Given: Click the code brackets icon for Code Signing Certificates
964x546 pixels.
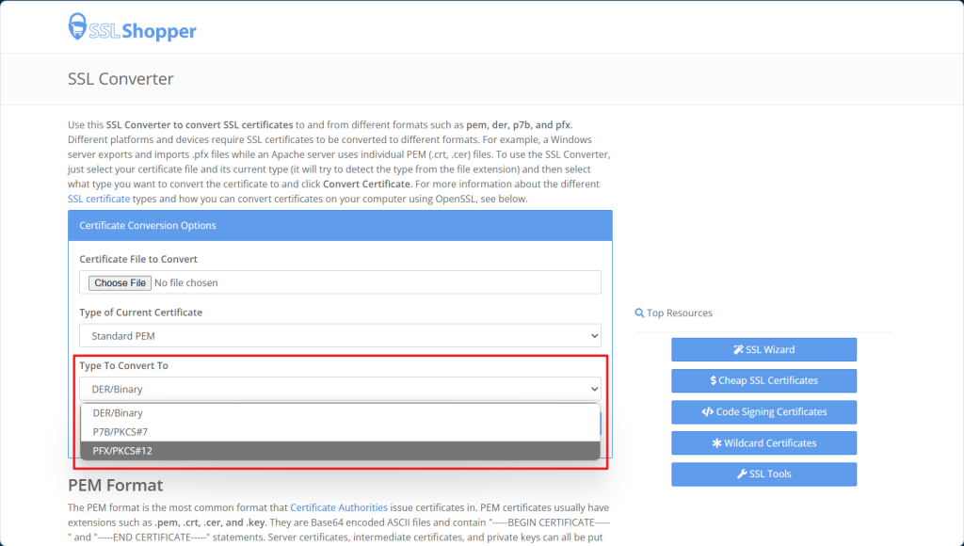Looking at the screenshot, I should click(x=707, y=412).
